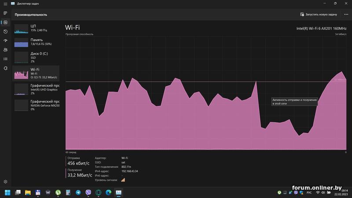
Task: Open the Services page icon
Action: [5, 68]
